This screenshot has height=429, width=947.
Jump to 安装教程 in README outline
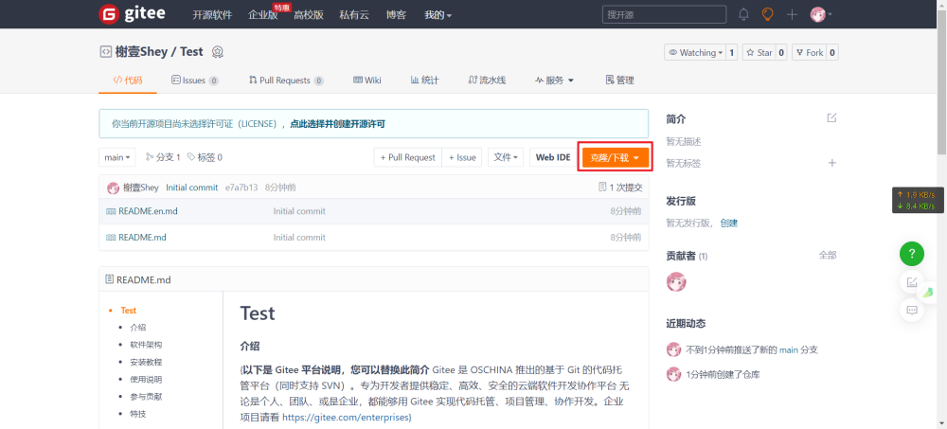[x=146, y=362]
